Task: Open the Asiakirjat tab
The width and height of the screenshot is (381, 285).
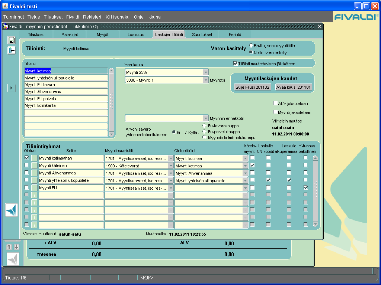Action: [70, 35]
